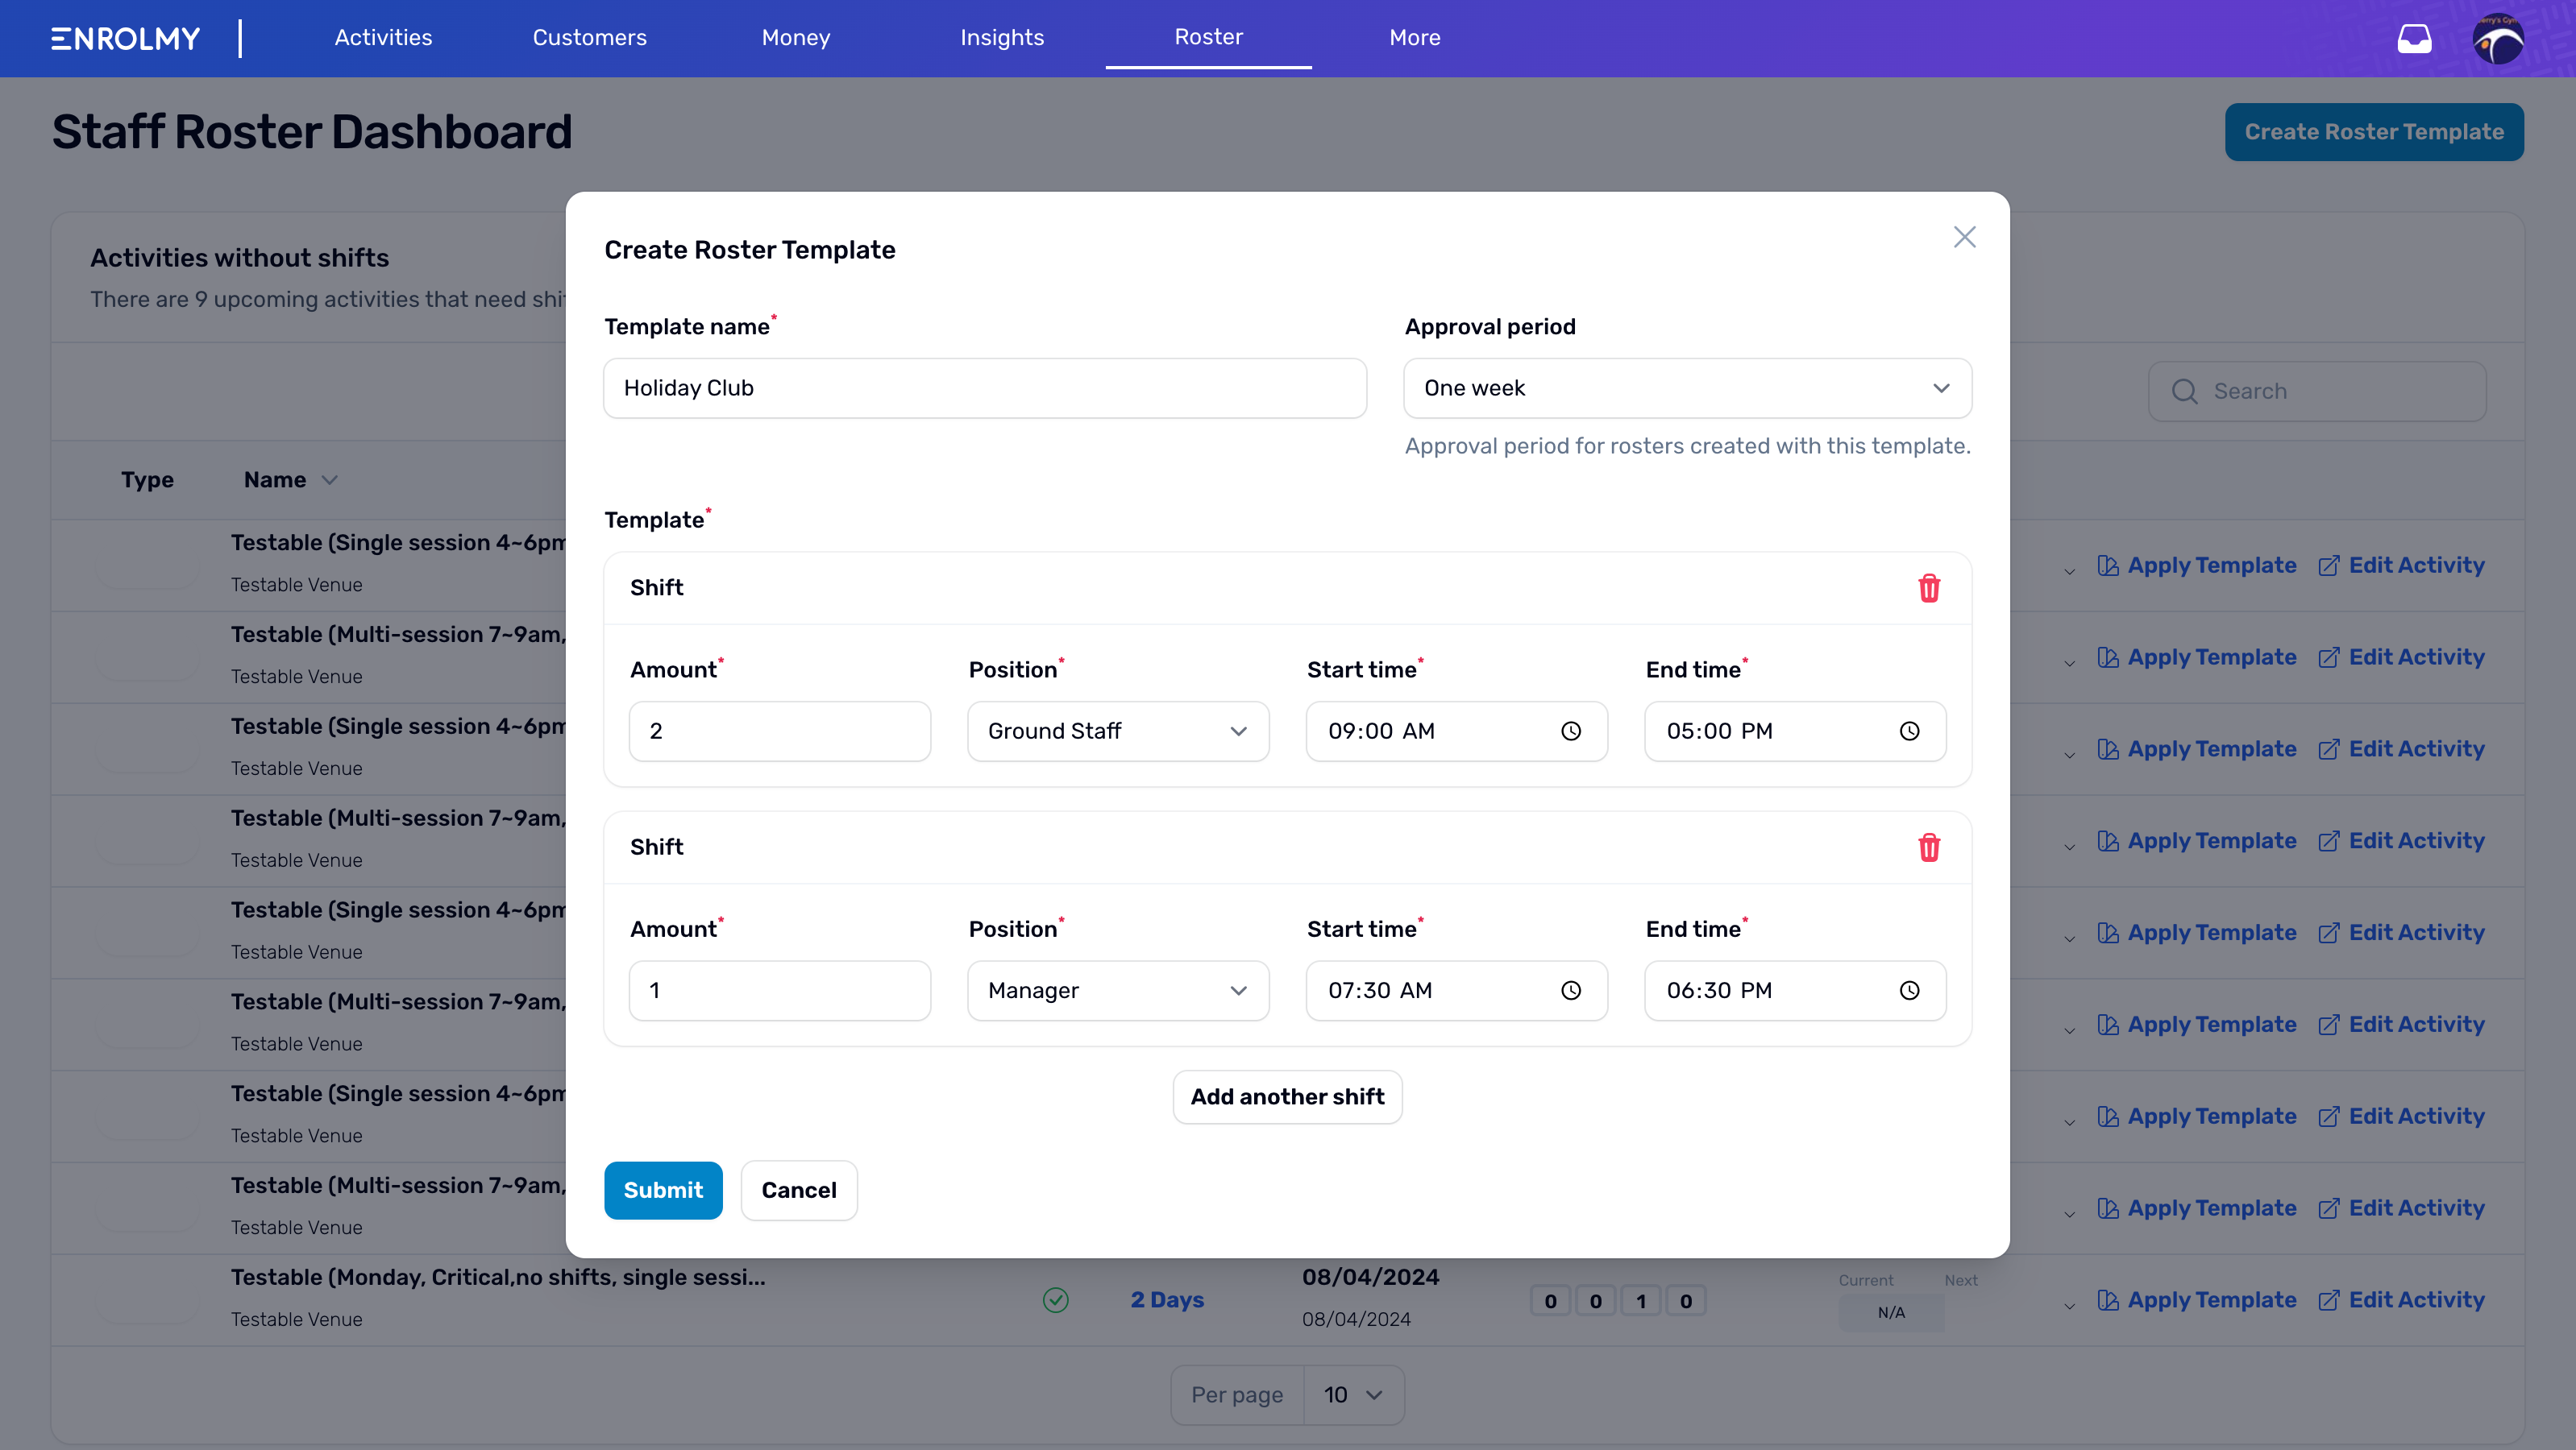Image resolution: width=2576 pixels, height=1450 pixels.
Task: Click the Enrolmy logo
Action: click(126, 38)
